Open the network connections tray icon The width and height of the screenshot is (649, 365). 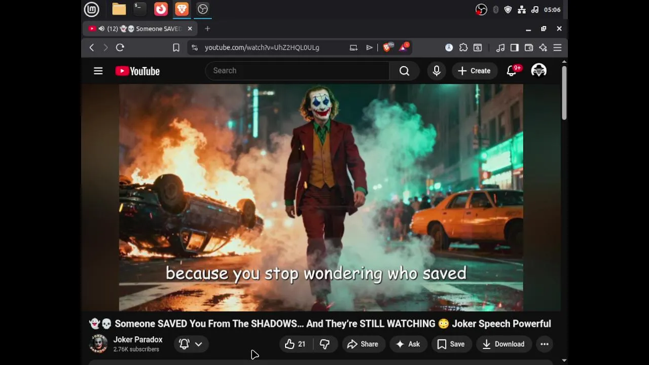[x=522, y=10]
